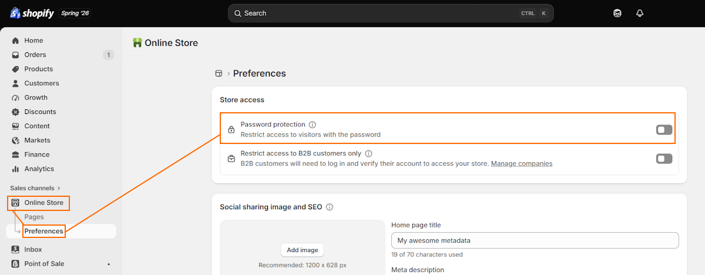Click the Meta description label
Image resolution: width=705 pixels, height=275 pixels.
(418, 270)
